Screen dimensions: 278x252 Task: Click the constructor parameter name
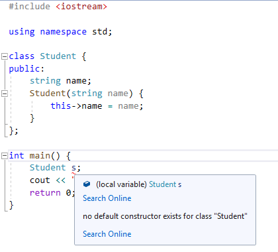pos(118,94)
